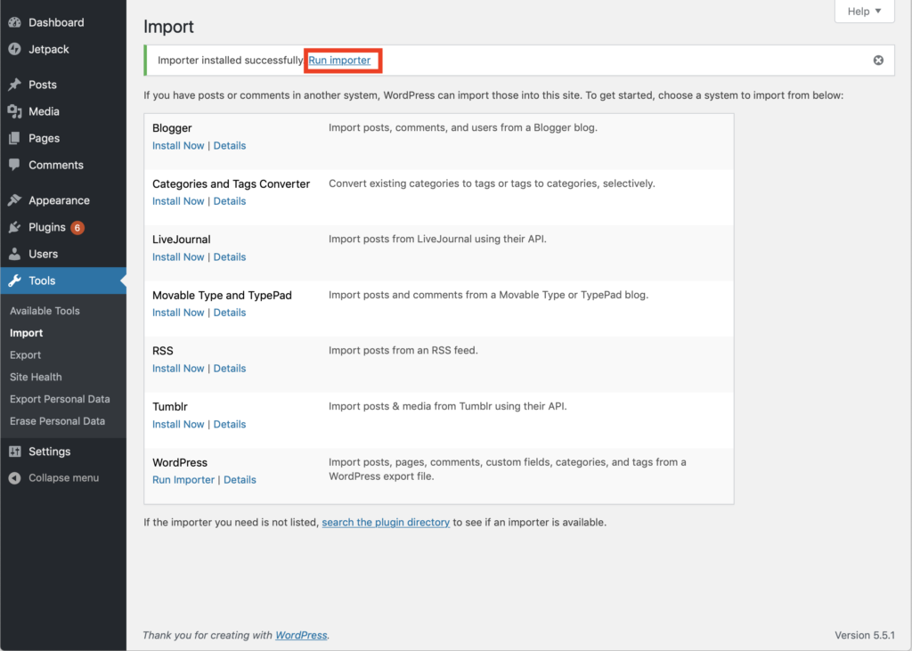Go to the Posts menu

[43, 85]
